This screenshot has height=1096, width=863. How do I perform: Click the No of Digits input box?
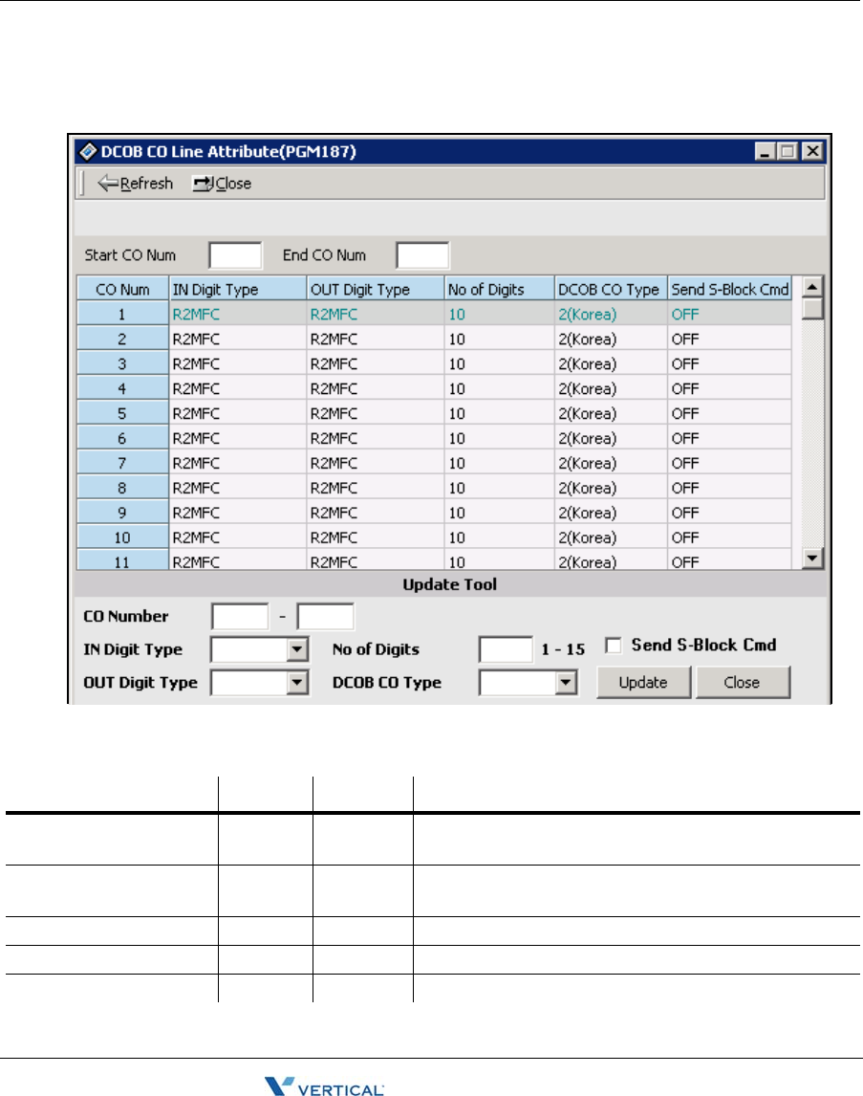pos(507,649)
